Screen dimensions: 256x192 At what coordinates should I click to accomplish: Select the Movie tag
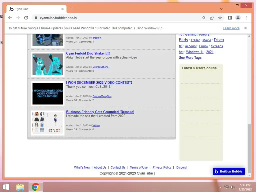point(207,40)
